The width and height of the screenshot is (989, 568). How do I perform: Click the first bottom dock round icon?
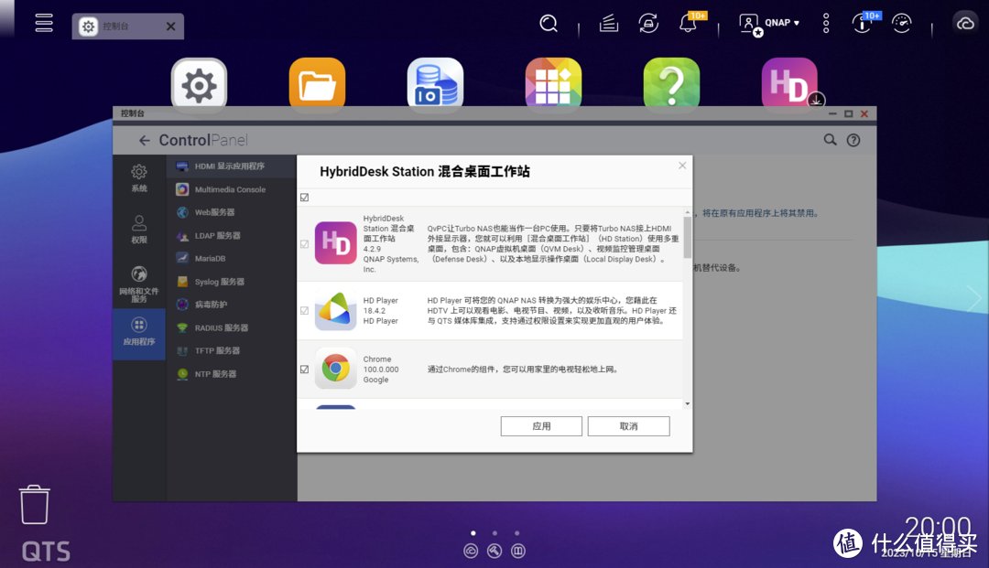coord(471,551)
